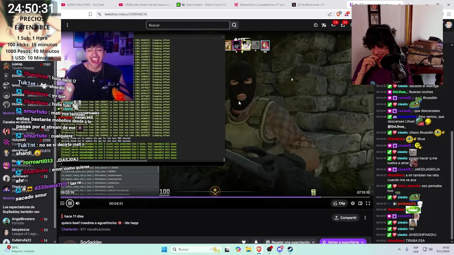Screen dimensions: 454x255
Task: Open Brave browser from the taskbar
Action: [x=259, y=249]
